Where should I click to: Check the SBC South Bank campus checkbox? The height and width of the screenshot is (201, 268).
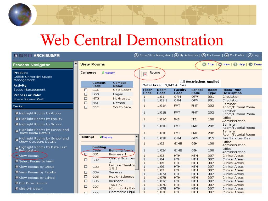pyautogui.click(x=86, y=107)
